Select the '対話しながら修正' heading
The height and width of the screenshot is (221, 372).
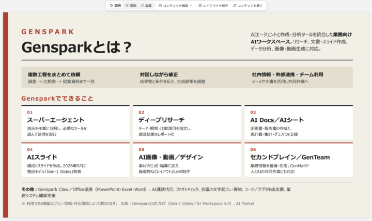[159, 74]
